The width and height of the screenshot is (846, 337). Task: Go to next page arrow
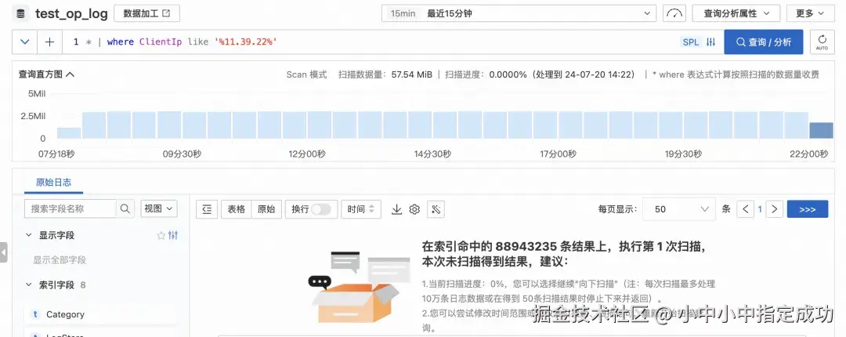tap(775, 209)
